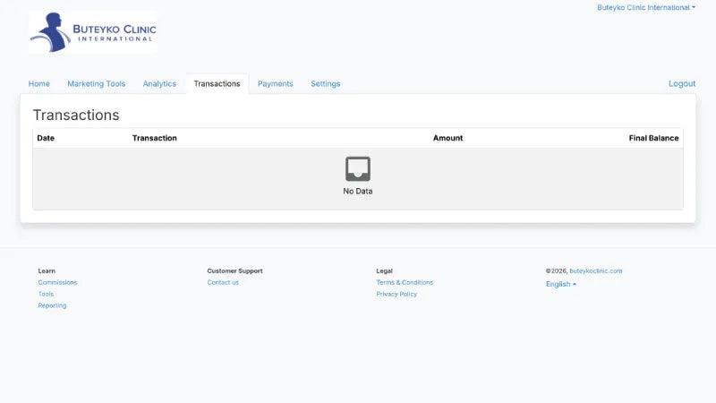
Task: Click the Contact us link
Action: click(223, 282)
